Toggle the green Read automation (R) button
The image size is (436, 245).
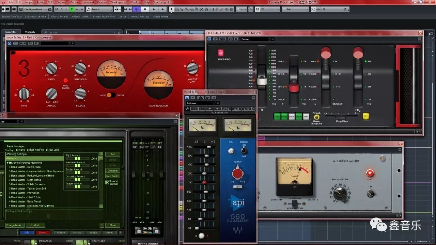(x=72, y=9)
